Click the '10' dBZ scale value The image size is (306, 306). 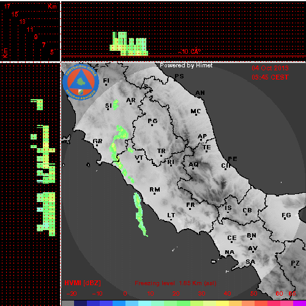click(151, 294)
